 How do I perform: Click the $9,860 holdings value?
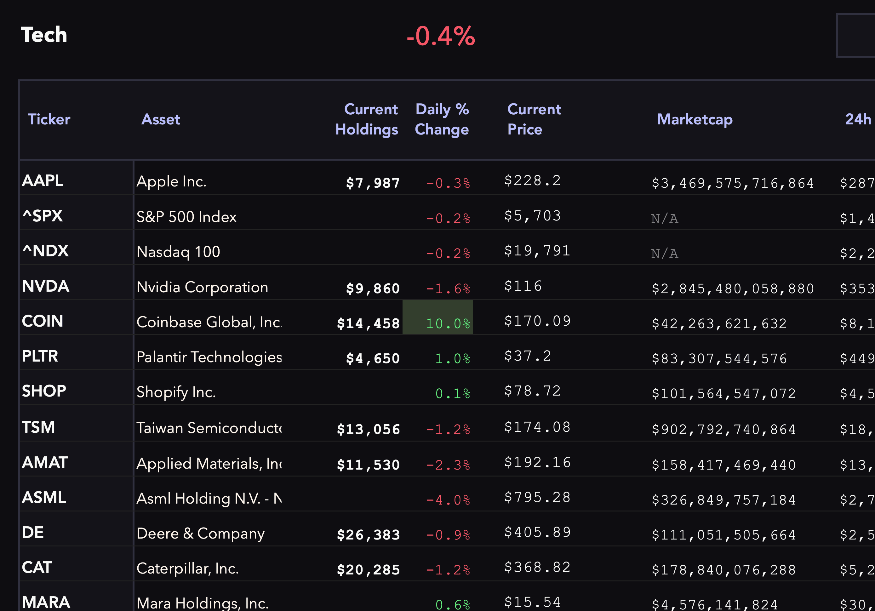click(x=373, y=289)
